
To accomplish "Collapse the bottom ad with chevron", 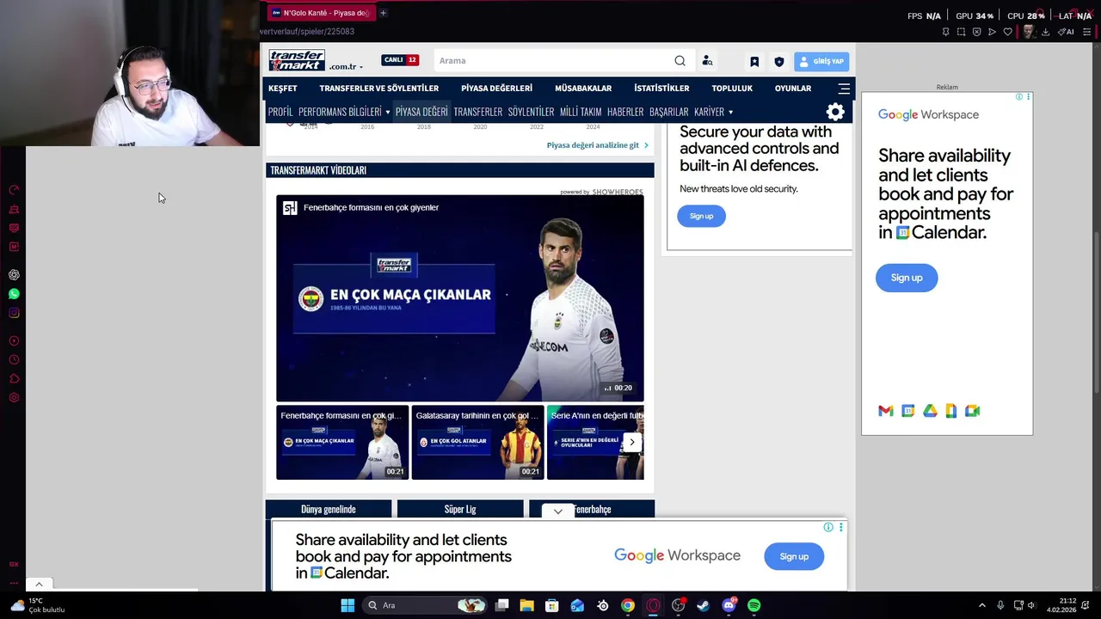I will (558, 512).
